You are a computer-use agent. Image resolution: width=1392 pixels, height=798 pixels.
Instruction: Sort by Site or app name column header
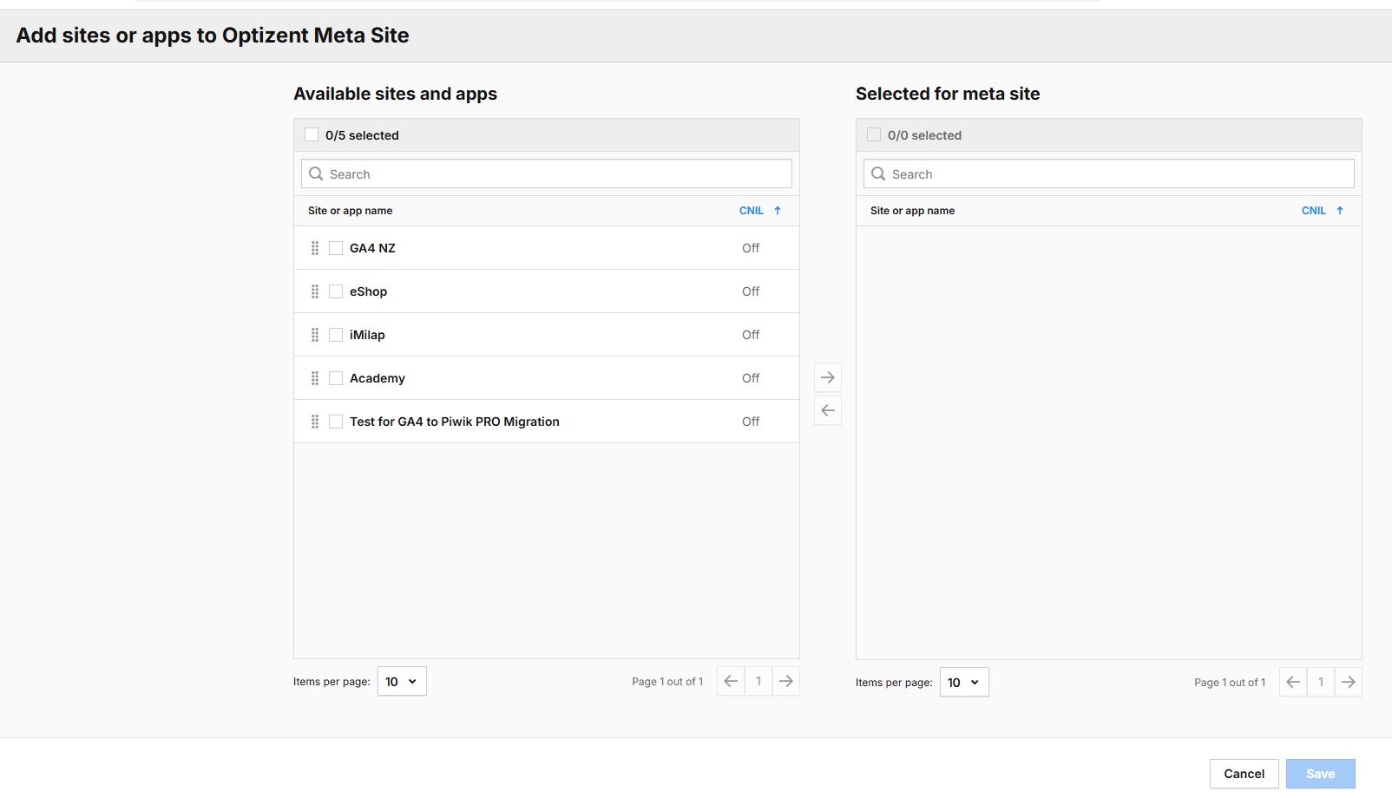pyautogui.click(x=348, y=210)
